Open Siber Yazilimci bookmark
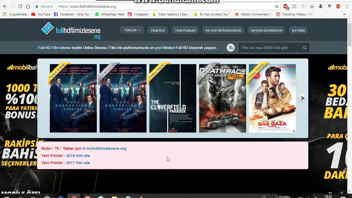The height and width of the screenshot is (198, 352). coord(171,14)
